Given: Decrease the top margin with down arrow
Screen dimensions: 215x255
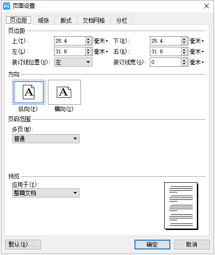Looking at the screenshot, I should click(88, 43).
